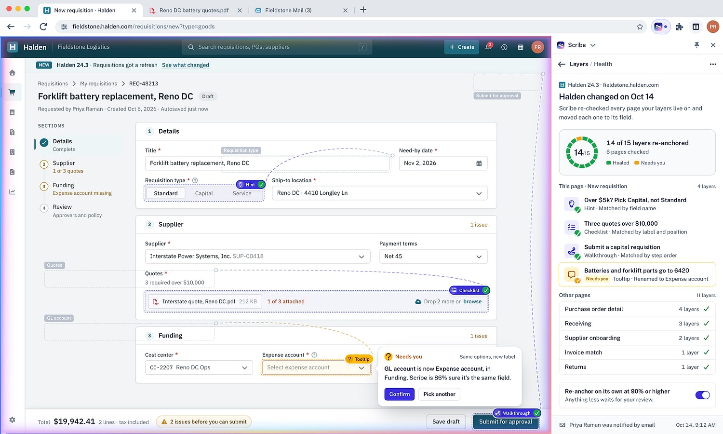723x434 pixels.
Task: Click the Confirm button
Action: tap(400, 394)
